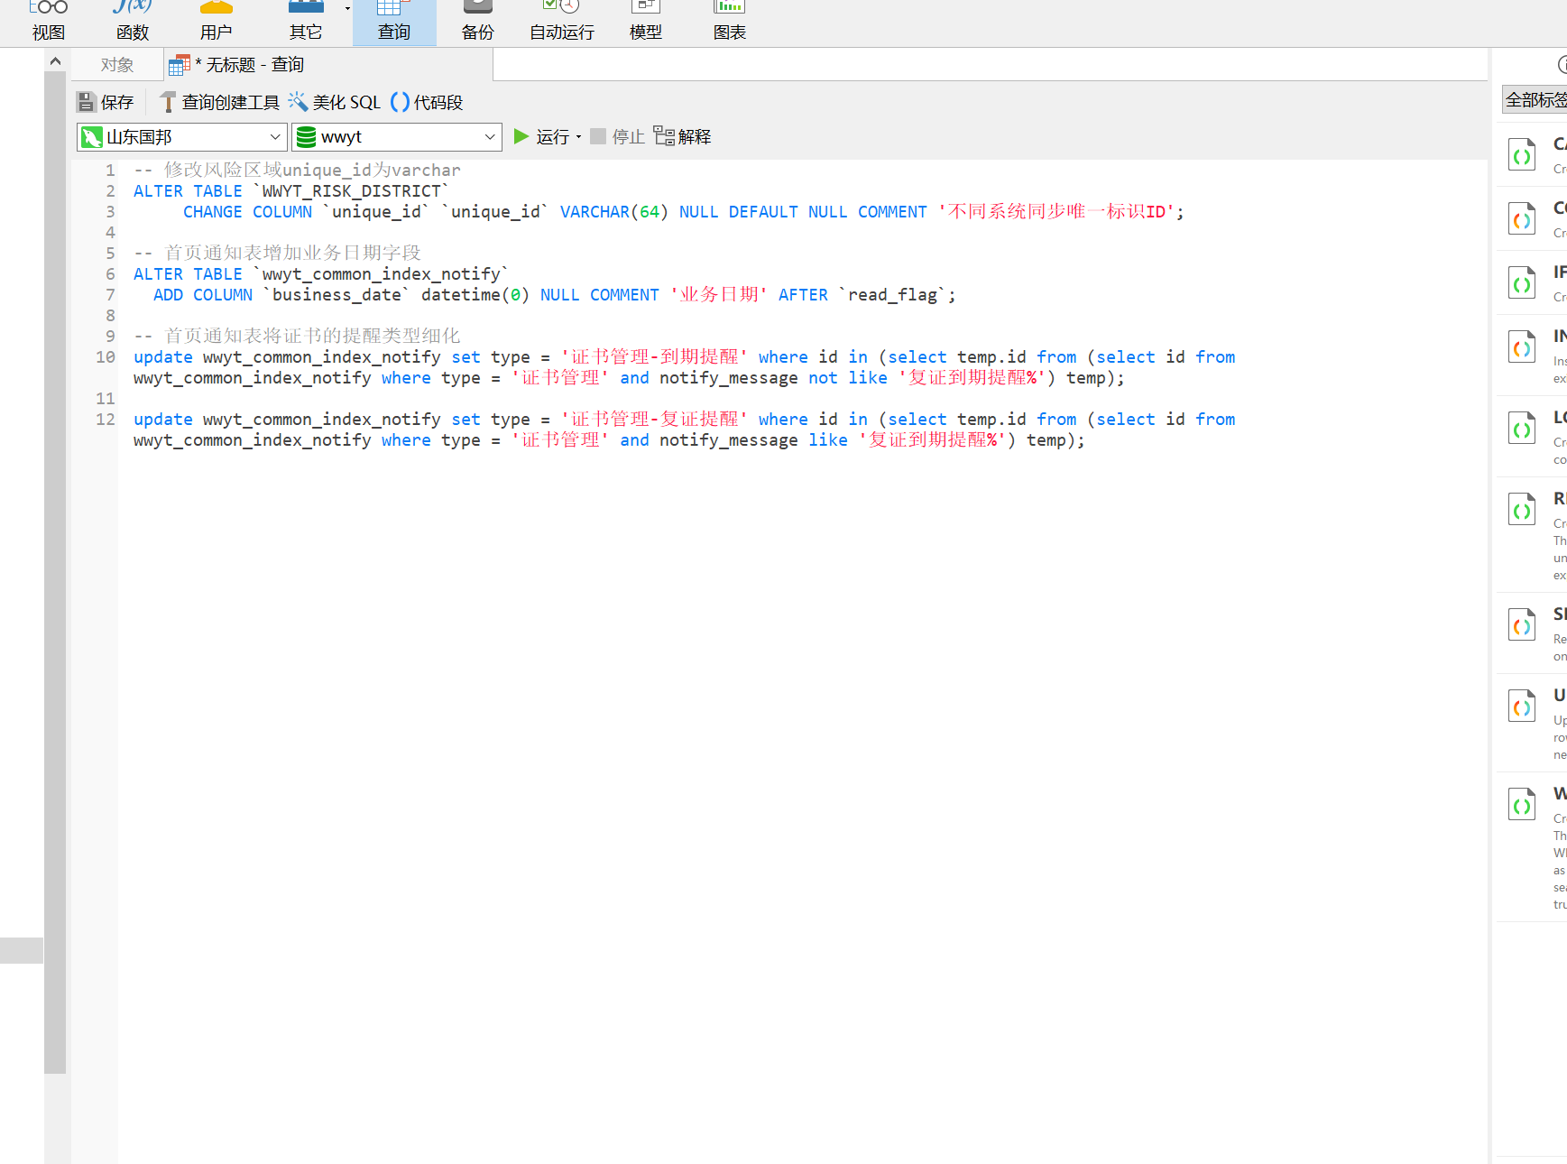Open the 图表 (Charts) toolbar item
Screen dimensions: 1567x1164
[730, 23]
